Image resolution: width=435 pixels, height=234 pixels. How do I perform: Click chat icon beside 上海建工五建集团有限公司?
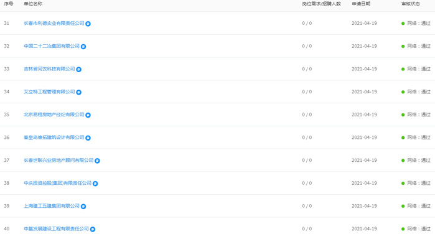tap(83, 206)
